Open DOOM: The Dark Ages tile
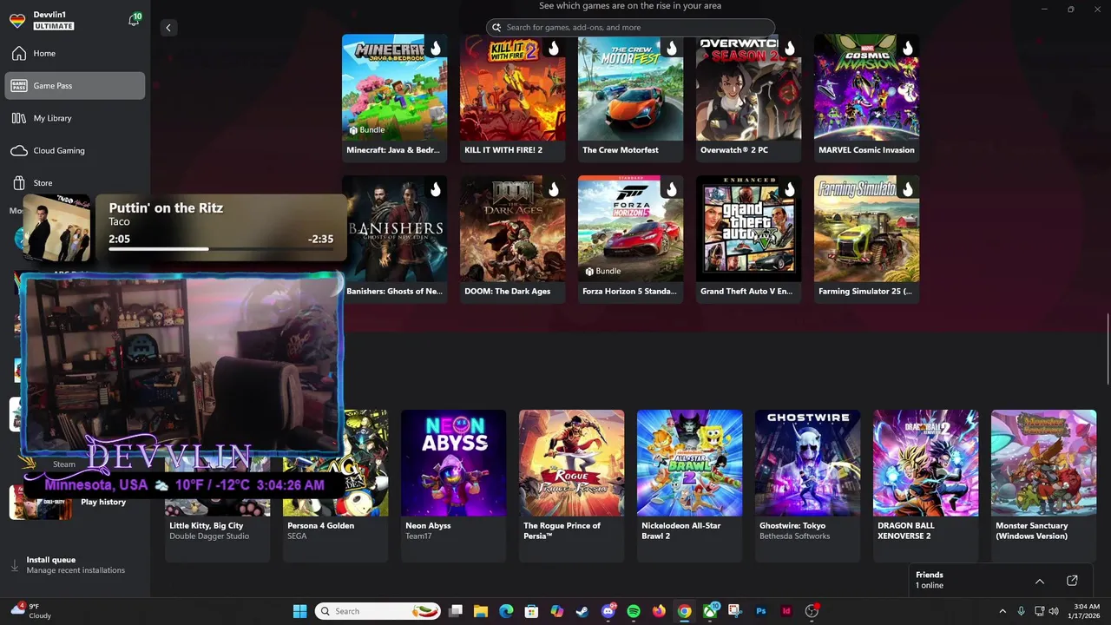The image size is (1111, 625). [513, 239]
